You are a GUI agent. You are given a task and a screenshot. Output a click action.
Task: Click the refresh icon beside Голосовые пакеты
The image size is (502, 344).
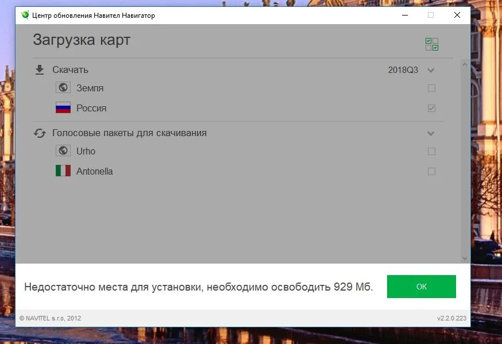point(40,133)
